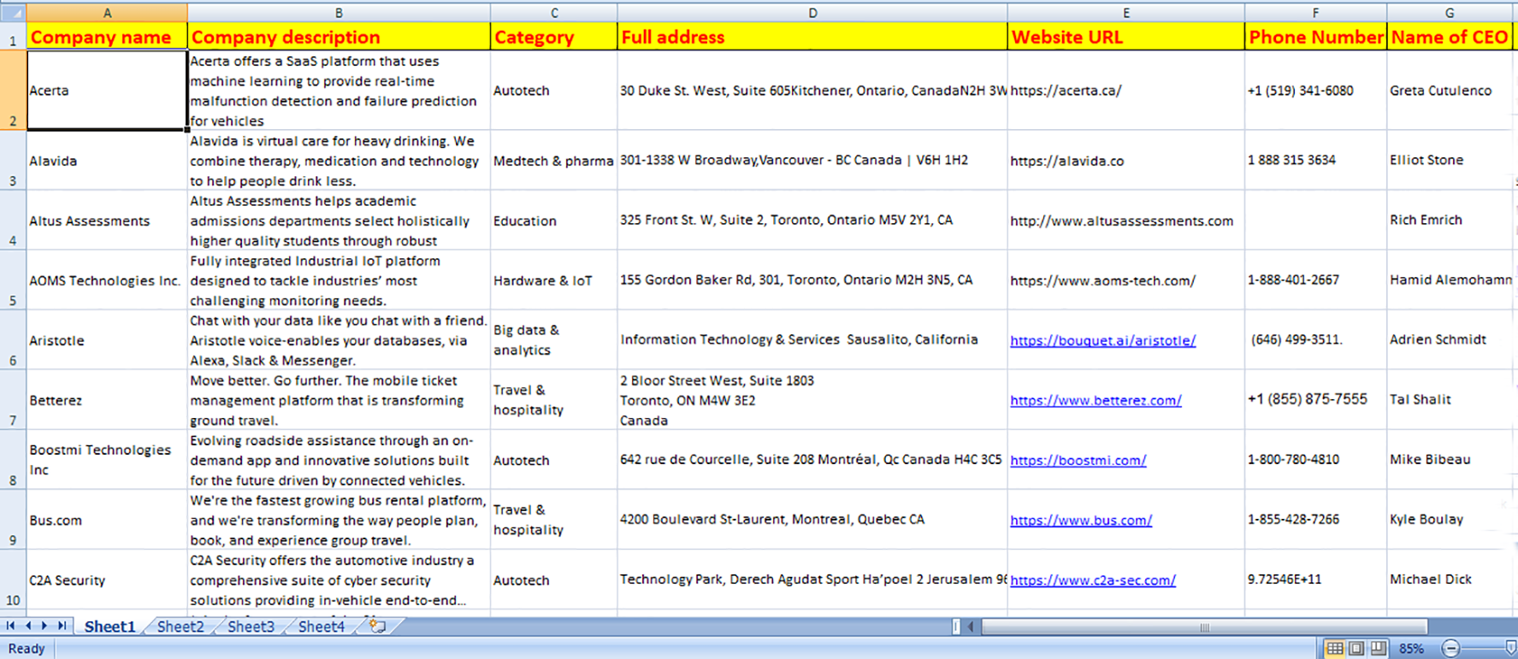
Task: Click Select All corner button
Action: 13,13
